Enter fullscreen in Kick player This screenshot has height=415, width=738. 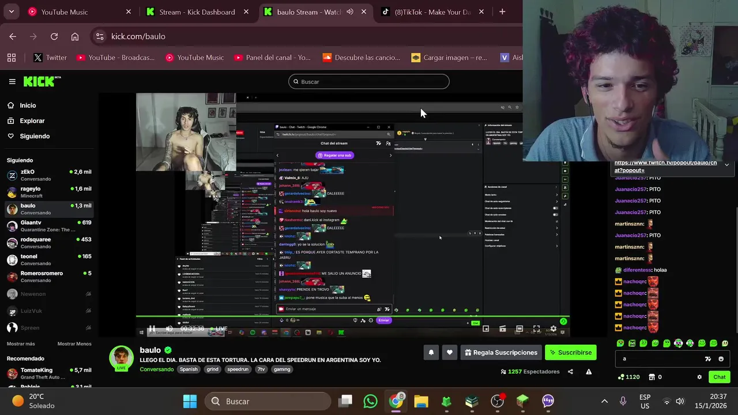536,329
